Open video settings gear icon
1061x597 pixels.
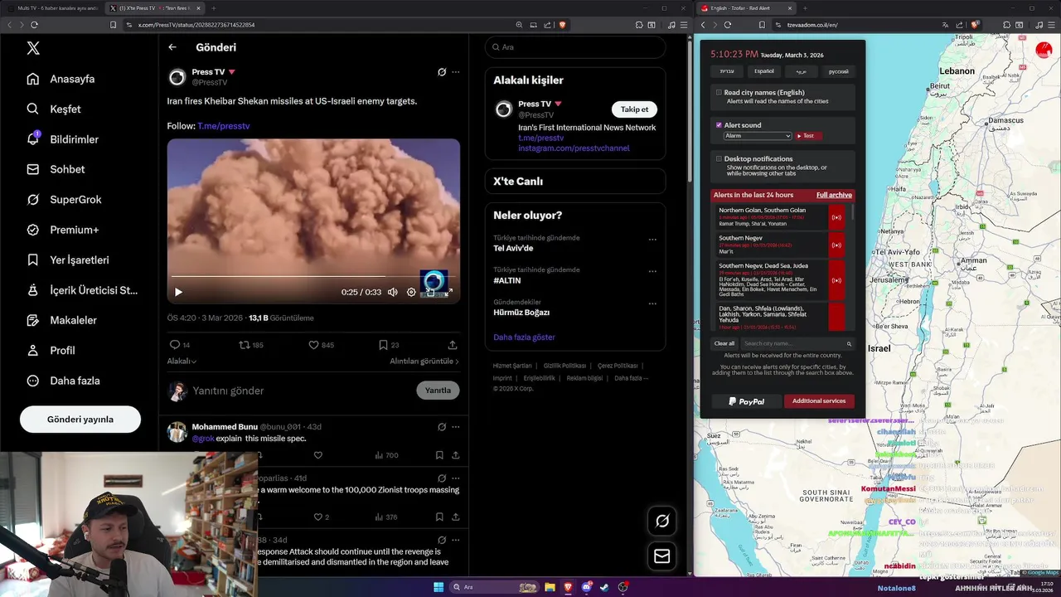coord(411,292)
